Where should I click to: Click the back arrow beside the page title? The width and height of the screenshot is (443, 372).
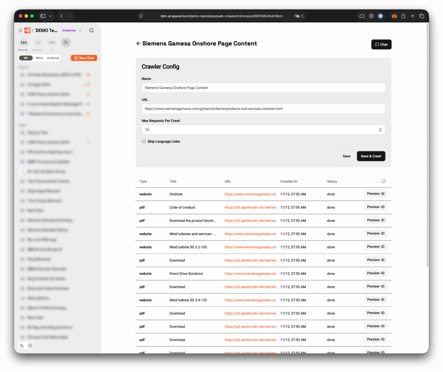[x=138, y=44]
